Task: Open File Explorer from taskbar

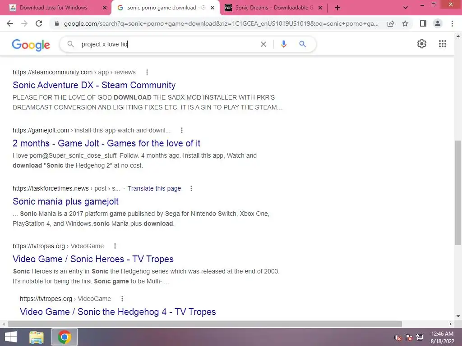Action: pos(37,337)
